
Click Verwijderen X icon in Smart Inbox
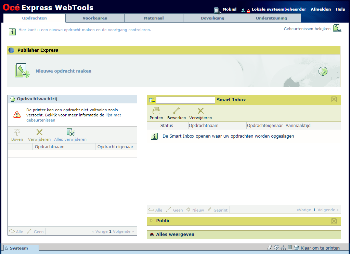pyautogui.click(x=200, y=111)
